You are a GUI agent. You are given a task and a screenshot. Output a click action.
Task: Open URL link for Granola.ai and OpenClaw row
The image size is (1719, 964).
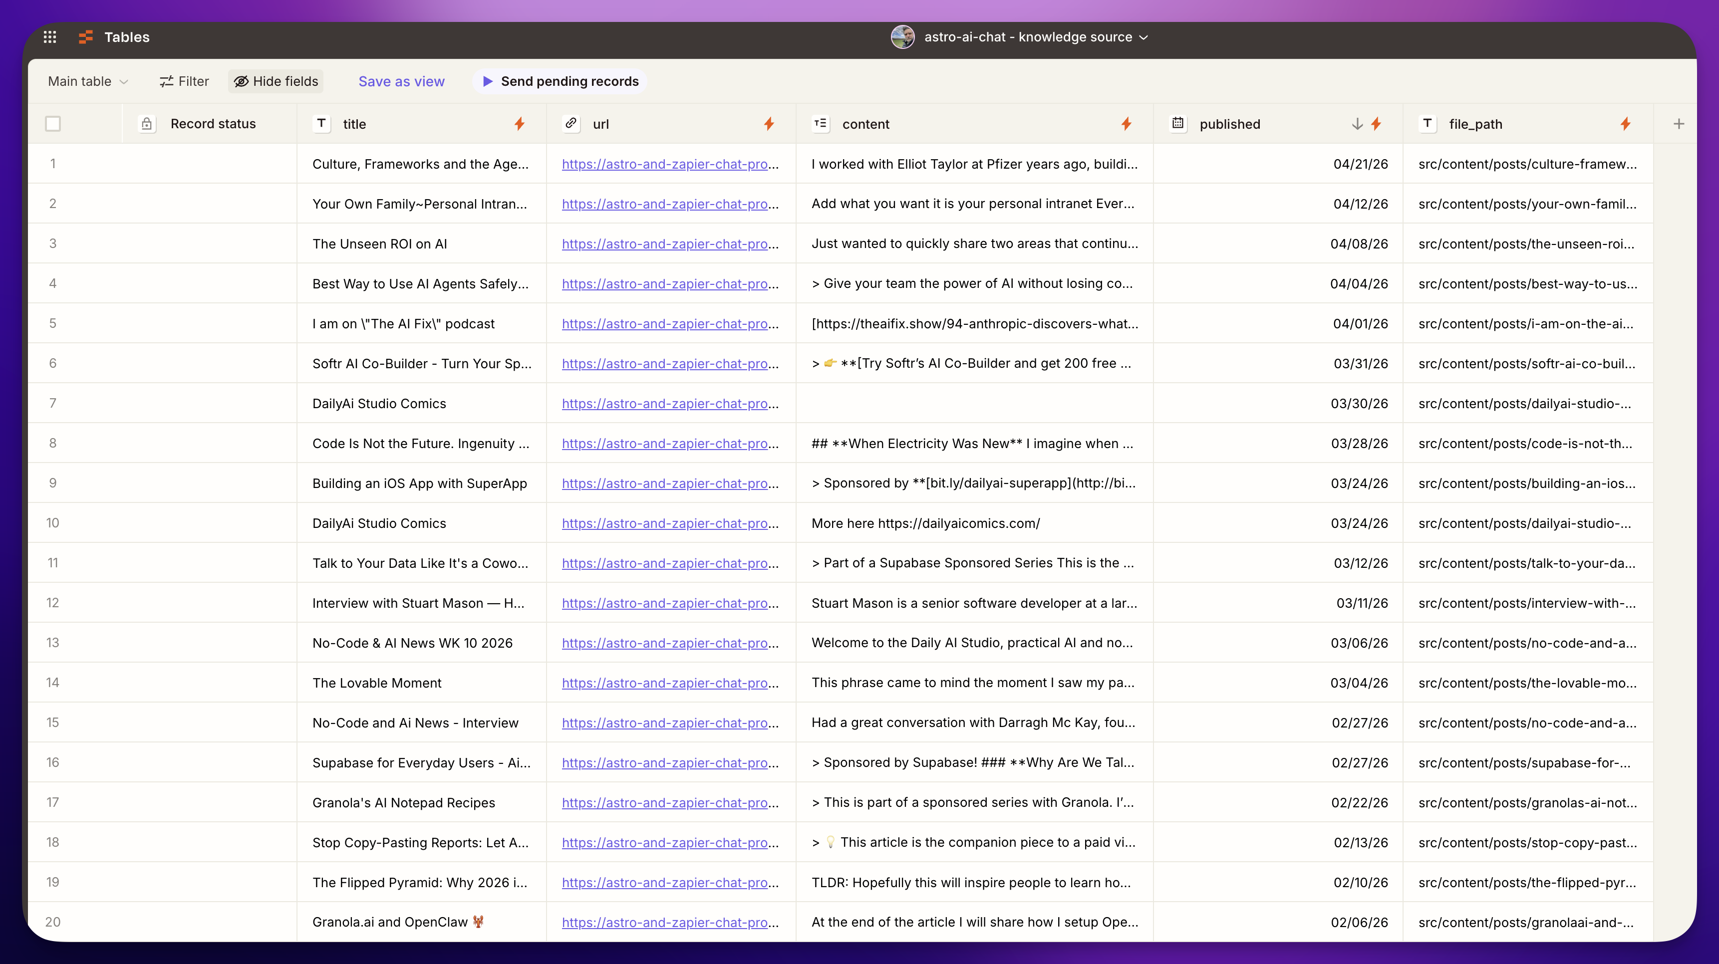670,923
